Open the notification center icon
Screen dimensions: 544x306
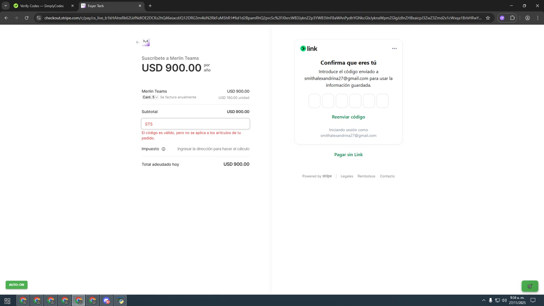(x=533, y=301)
